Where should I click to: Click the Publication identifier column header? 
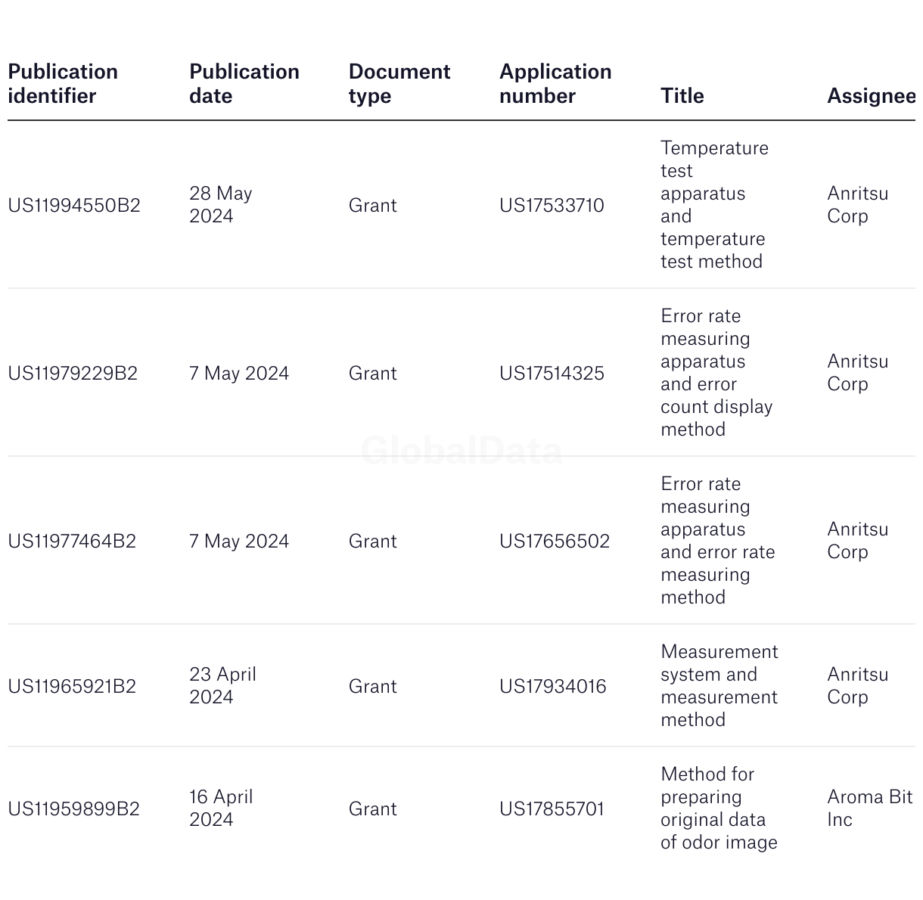pyautogui.click(x=63, y=84)
